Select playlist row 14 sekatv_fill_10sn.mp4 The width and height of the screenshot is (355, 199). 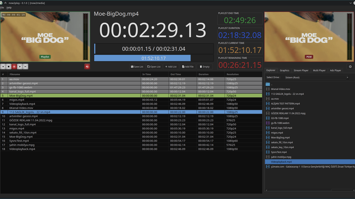[131, 133]
